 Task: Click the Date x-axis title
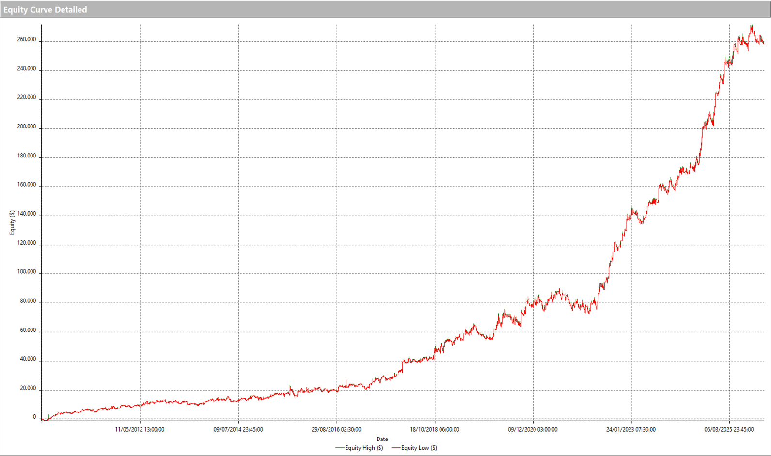[x=382, y=439]
